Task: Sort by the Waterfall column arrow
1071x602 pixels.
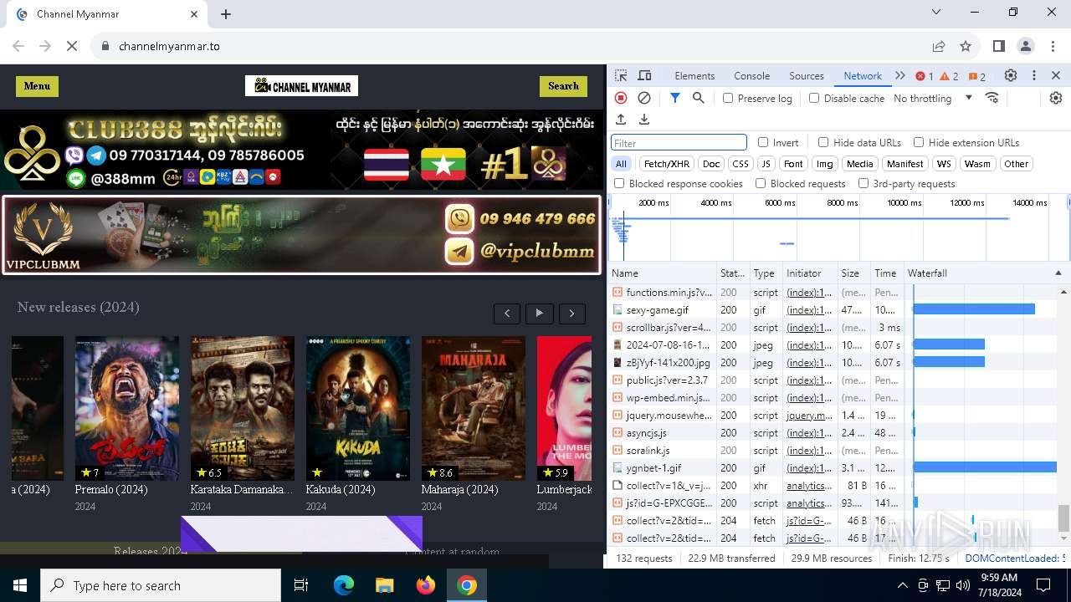Action: (x=1058, y=273)
